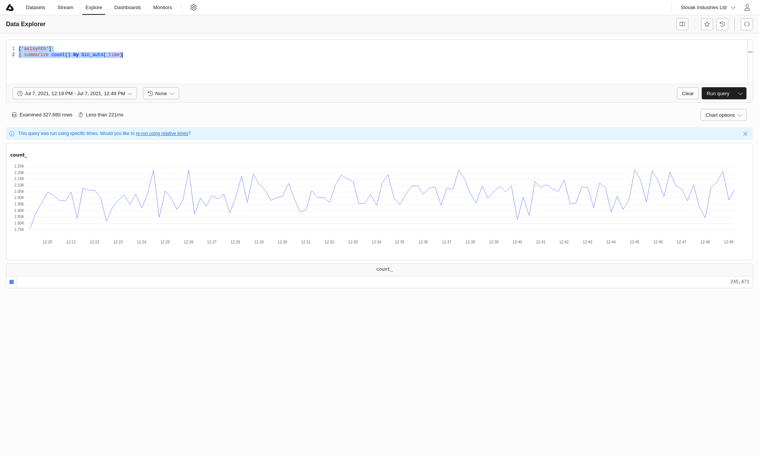Click the info icon in banner

pos(12,134)
